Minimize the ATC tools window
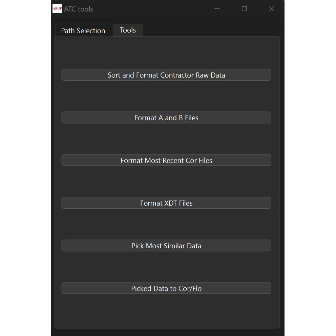The width and height of the screenshot is (336, 336). 217,9
